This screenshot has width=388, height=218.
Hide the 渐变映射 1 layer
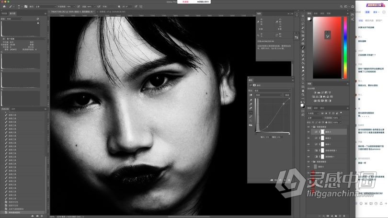tap(308, 157)
